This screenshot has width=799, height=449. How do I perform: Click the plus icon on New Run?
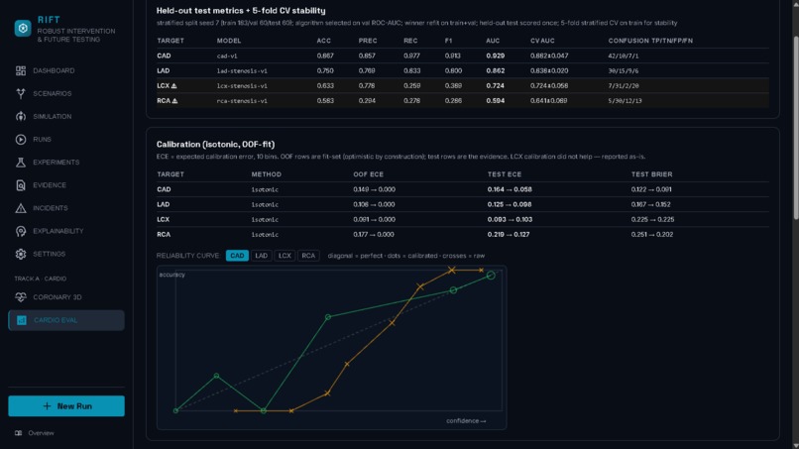[47, 406]
